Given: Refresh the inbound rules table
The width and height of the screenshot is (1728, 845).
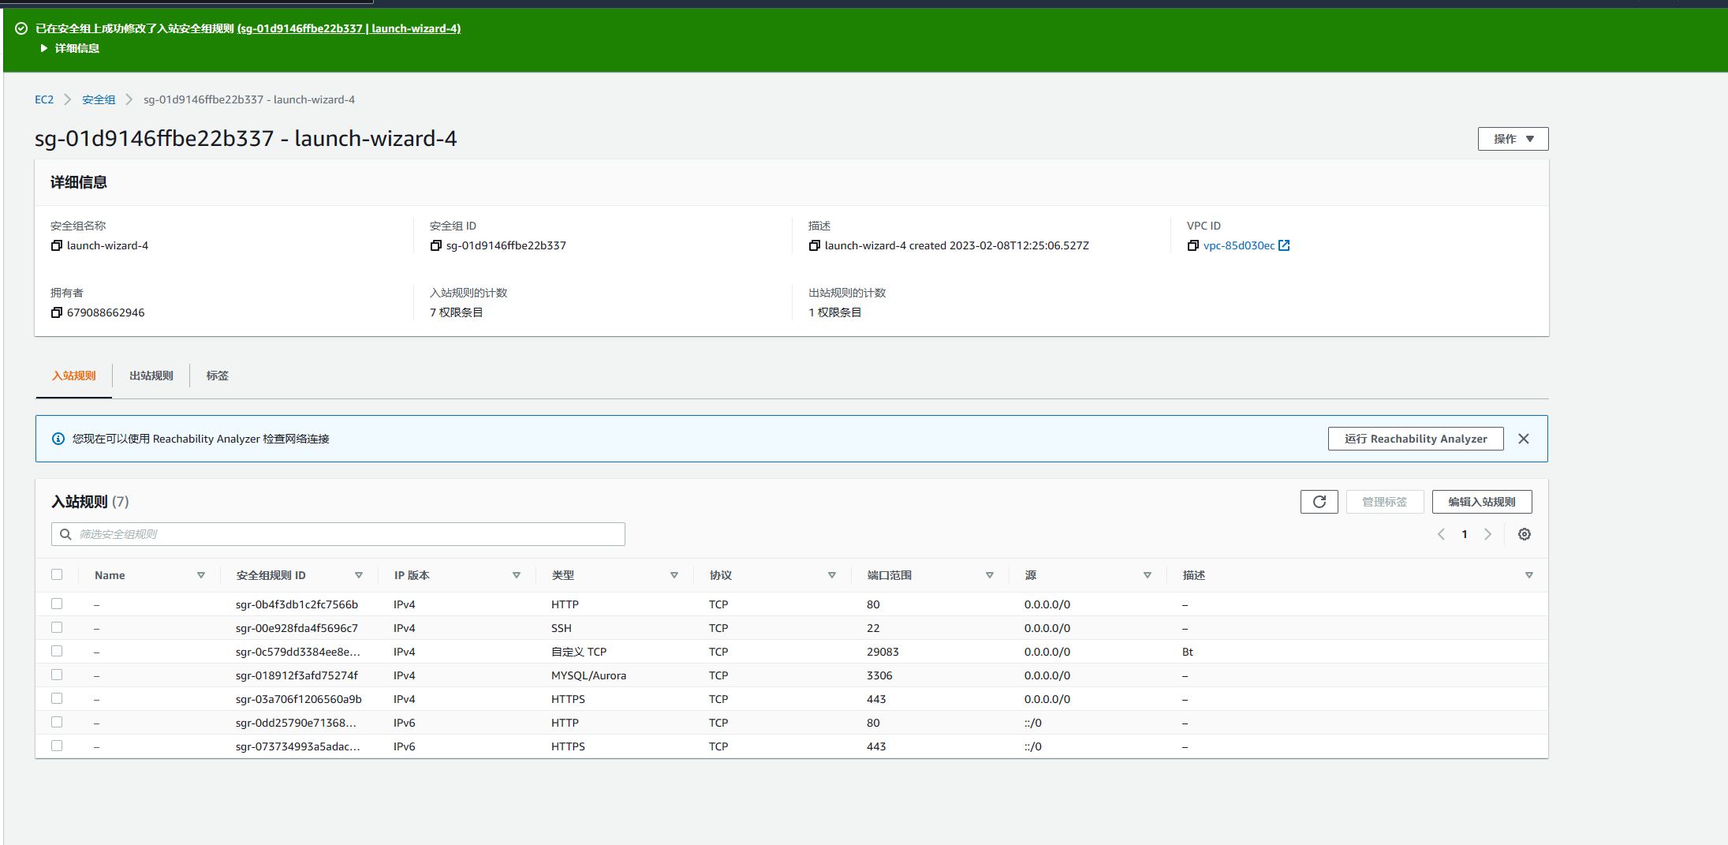Looking at the screenshot, I should [1319, 502].
